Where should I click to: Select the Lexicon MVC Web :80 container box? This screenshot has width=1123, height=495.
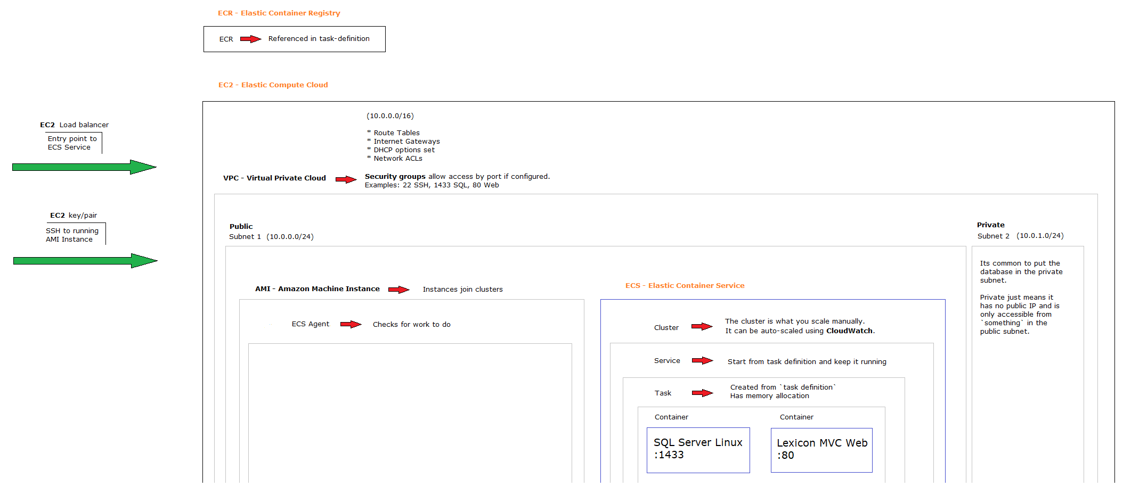[x=821, y=450]
